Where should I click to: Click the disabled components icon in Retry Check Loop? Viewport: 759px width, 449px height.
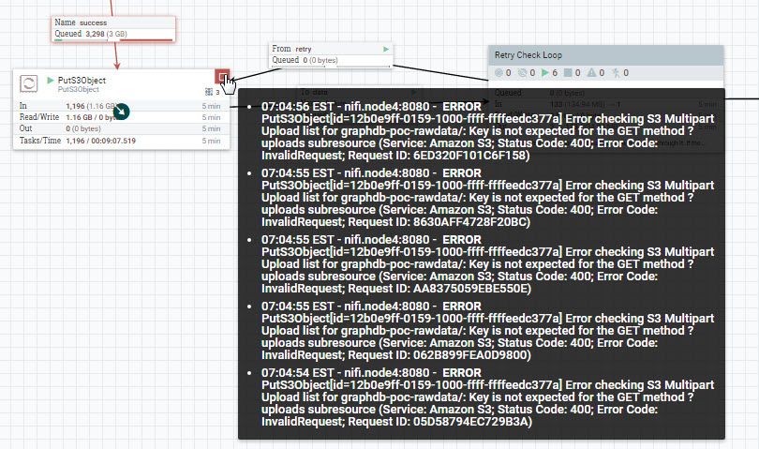coord(616,73)
